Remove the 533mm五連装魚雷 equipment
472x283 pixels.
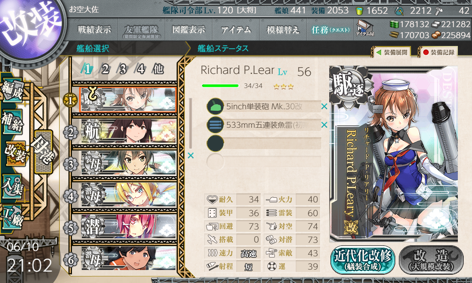[324, 125]
